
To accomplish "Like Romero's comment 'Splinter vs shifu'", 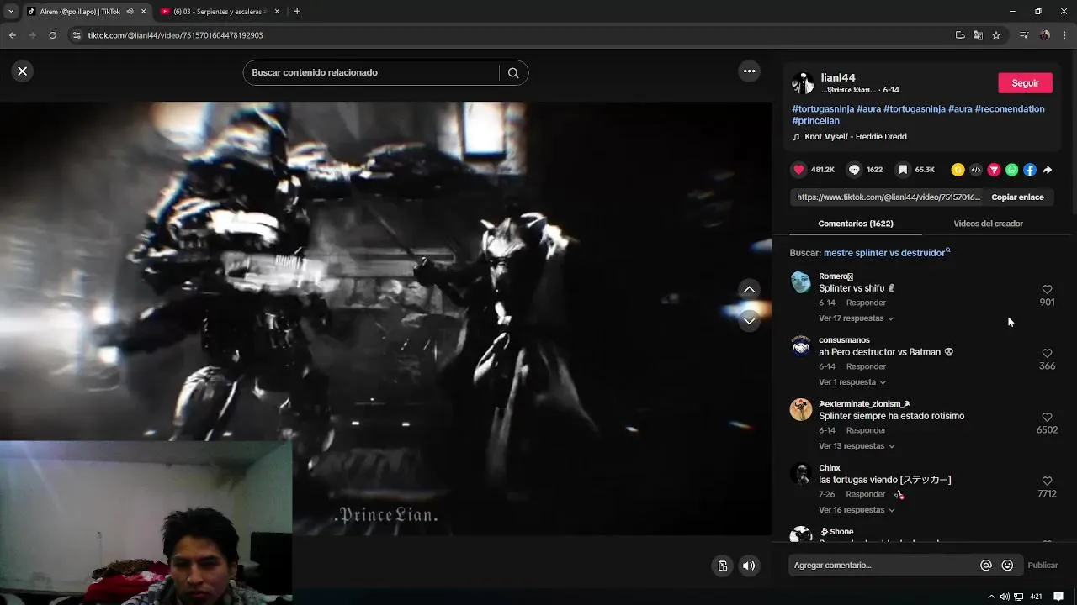I will (1047, 290).
